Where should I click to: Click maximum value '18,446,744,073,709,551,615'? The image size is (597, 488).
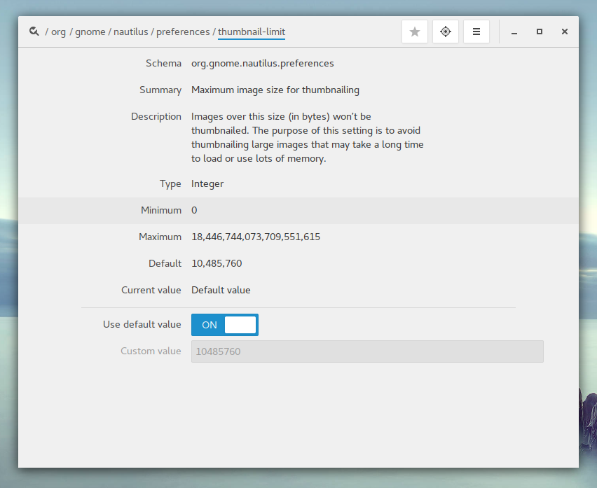[256, 237]
